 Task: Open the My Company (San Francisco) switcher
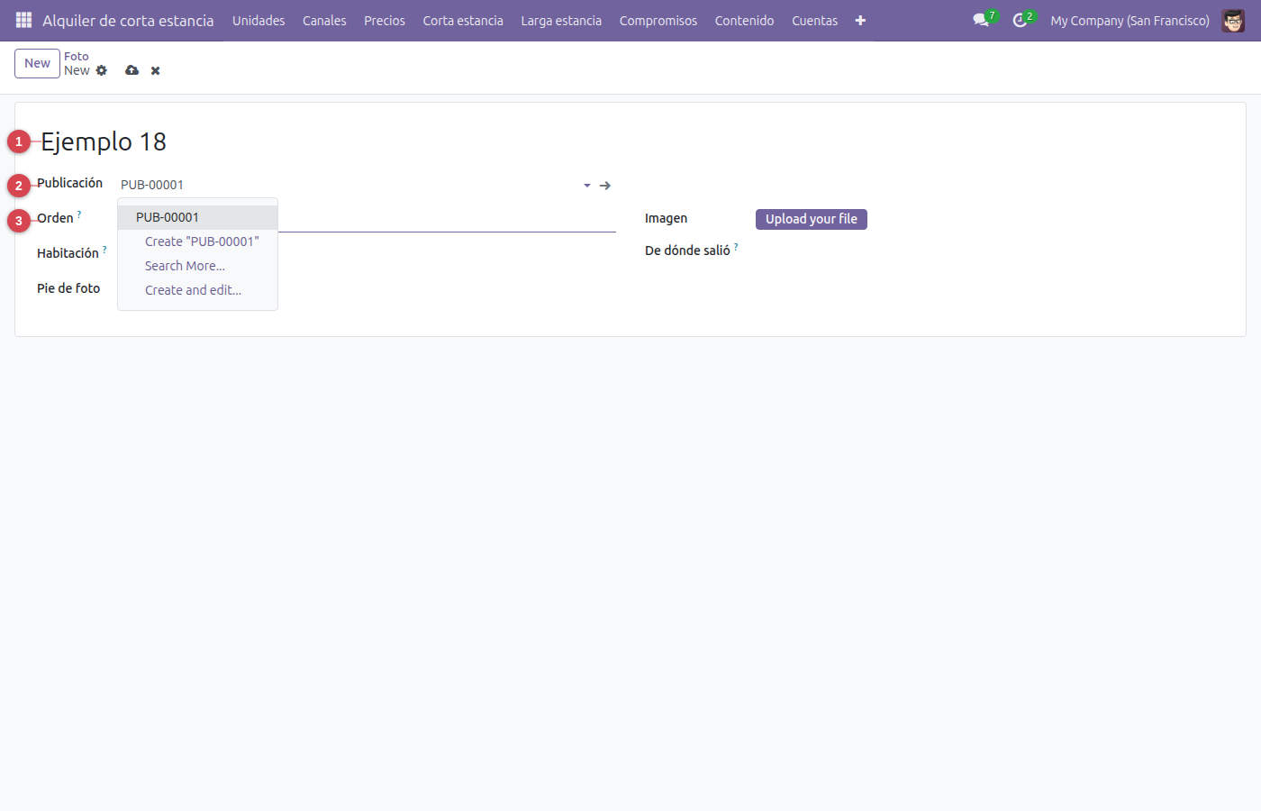click(x=1129, y=20)
